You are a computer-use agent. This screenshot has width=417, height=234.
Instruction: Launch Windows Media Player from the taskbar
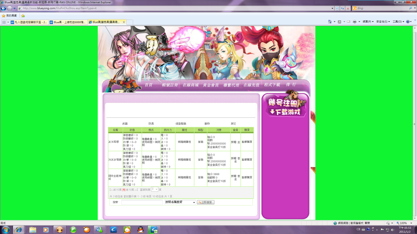click(46, 230)
